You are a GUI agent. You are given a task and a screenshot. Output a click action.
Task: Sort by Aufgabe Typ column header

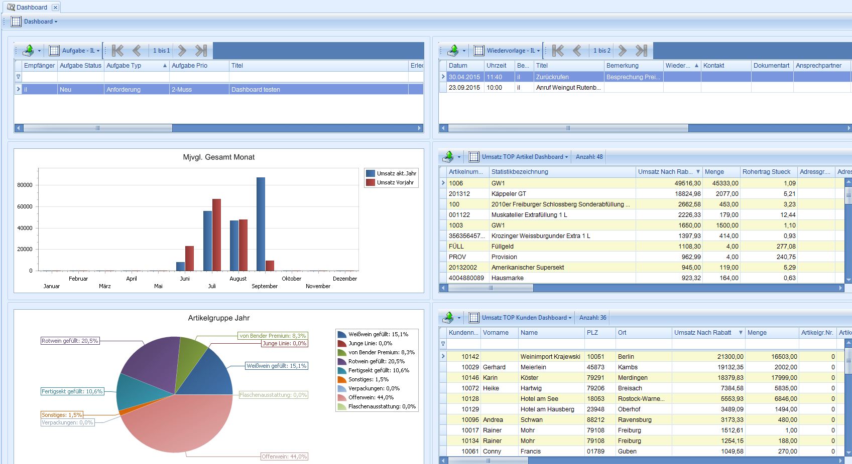[137, 66]
